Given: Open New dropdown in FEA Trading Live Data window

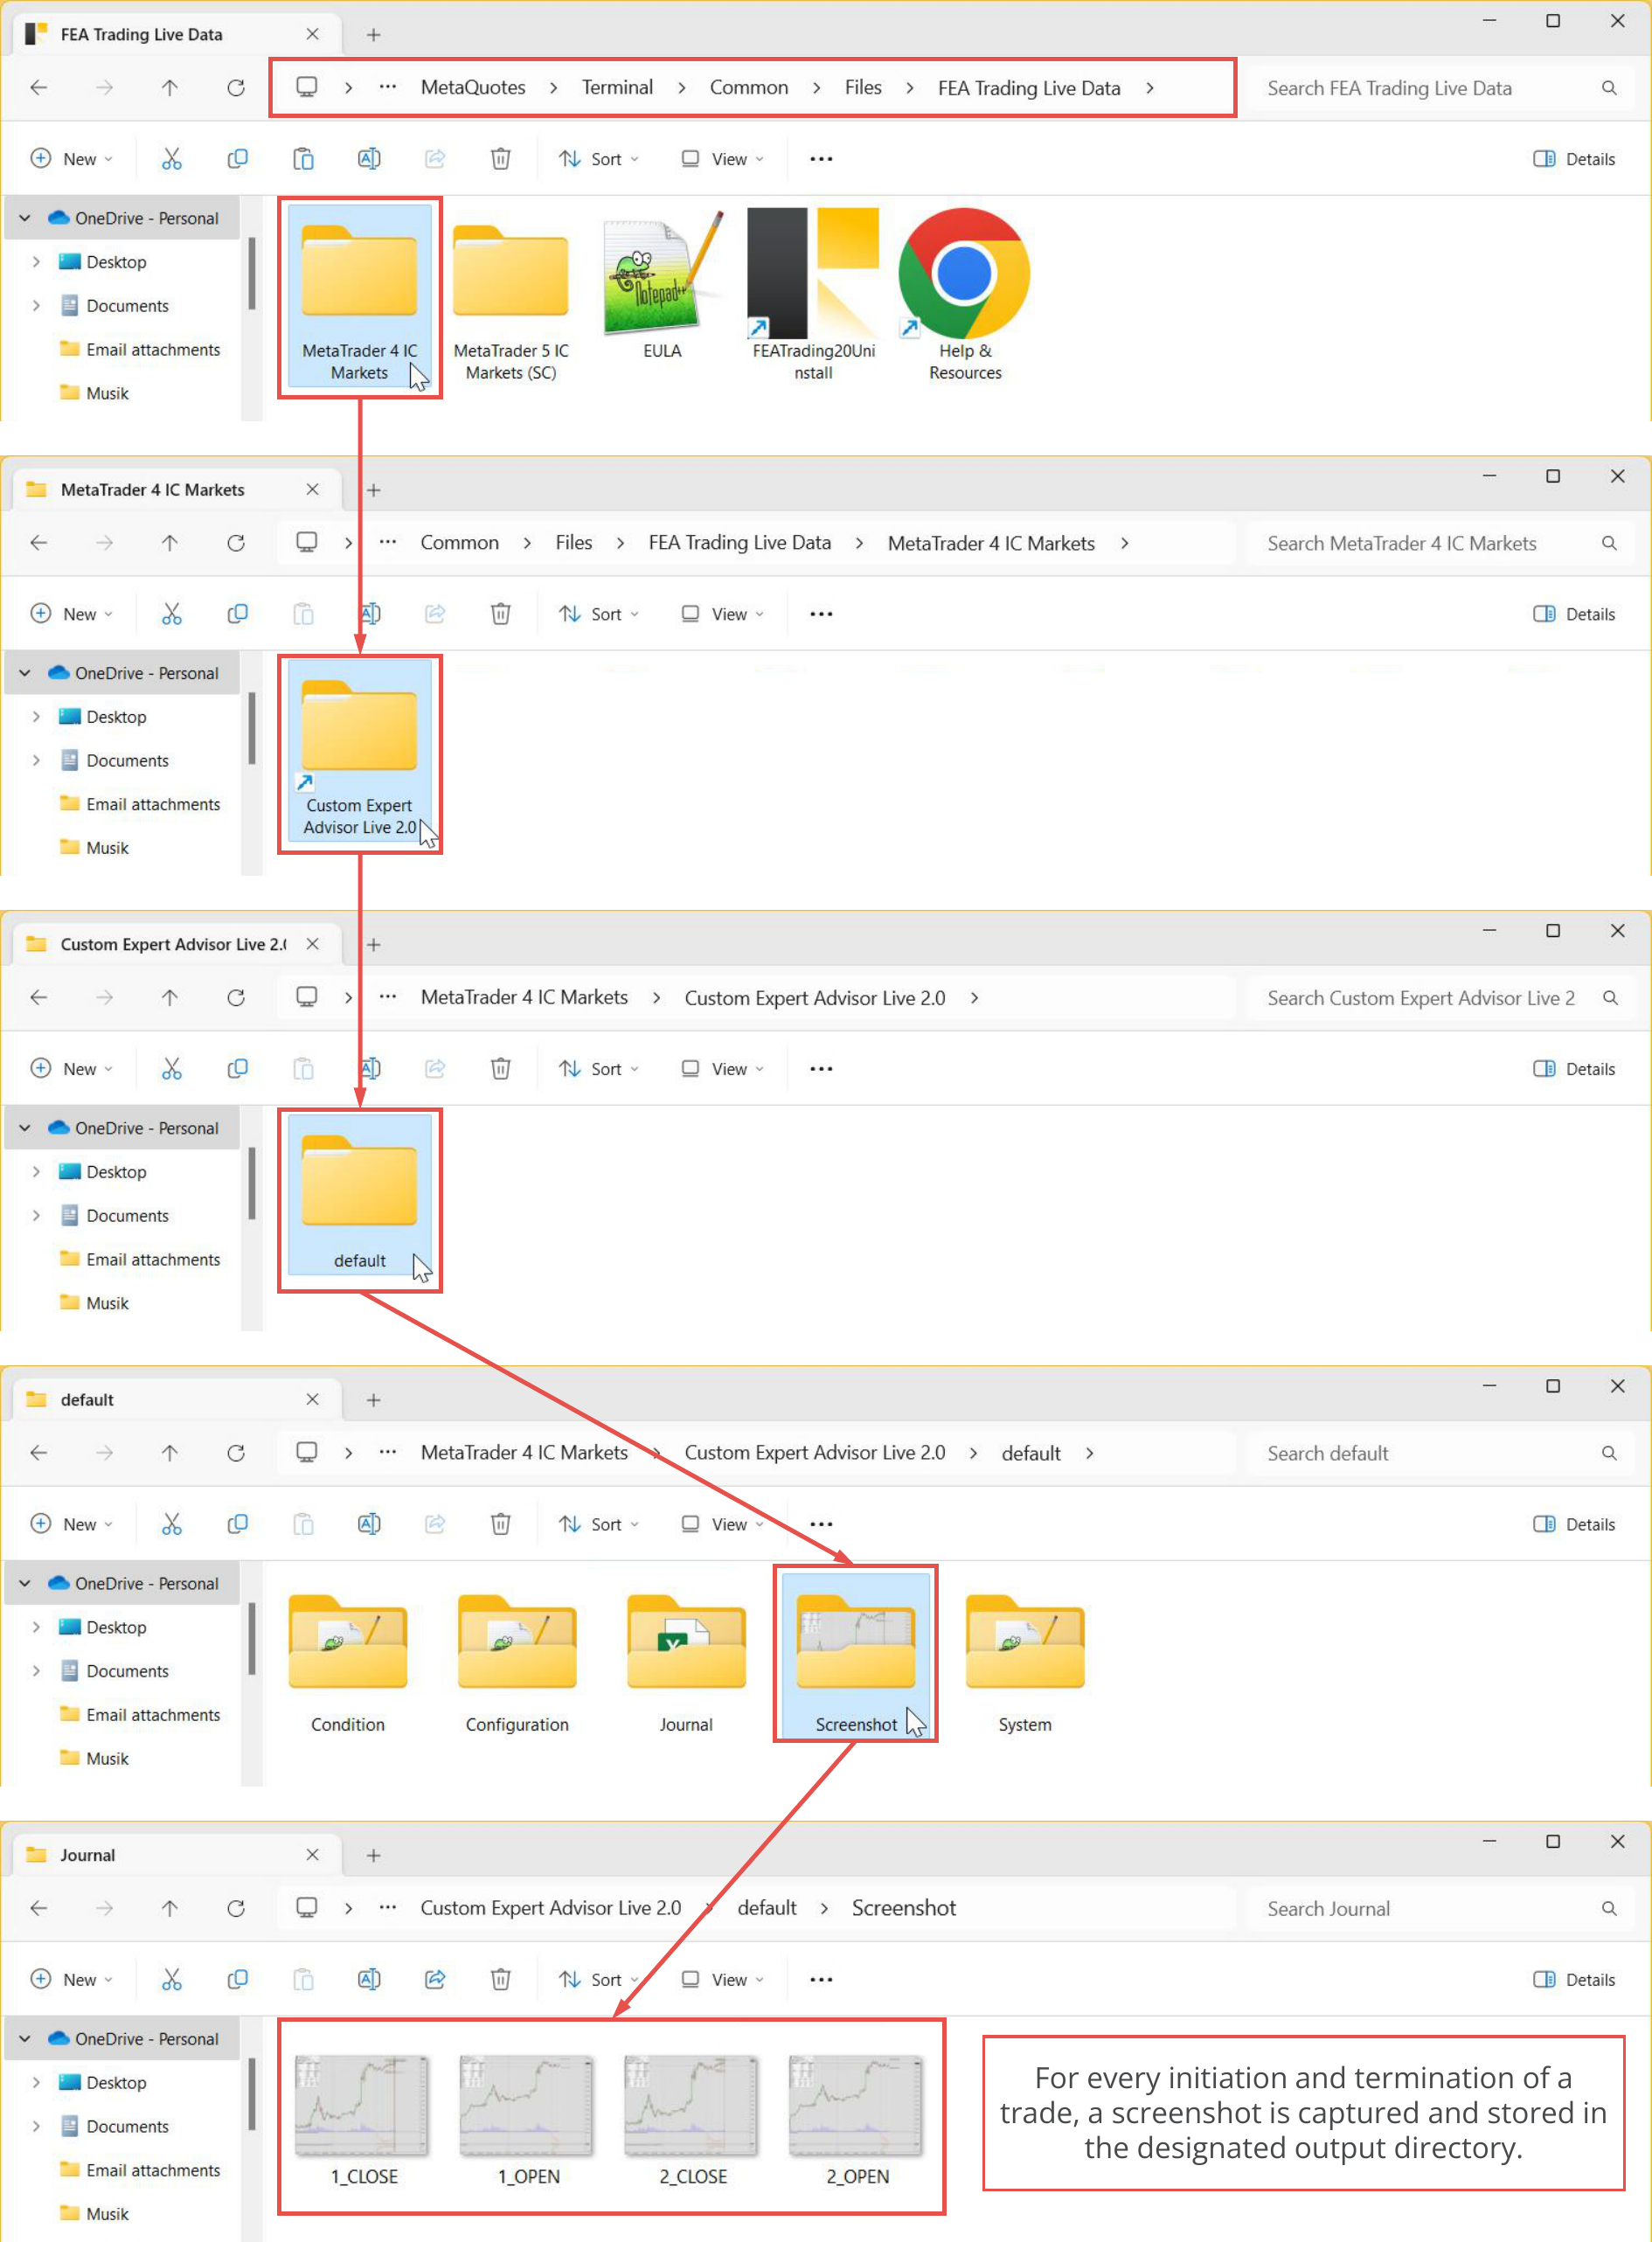Looking at the screenshot, I should pos(72,159).
